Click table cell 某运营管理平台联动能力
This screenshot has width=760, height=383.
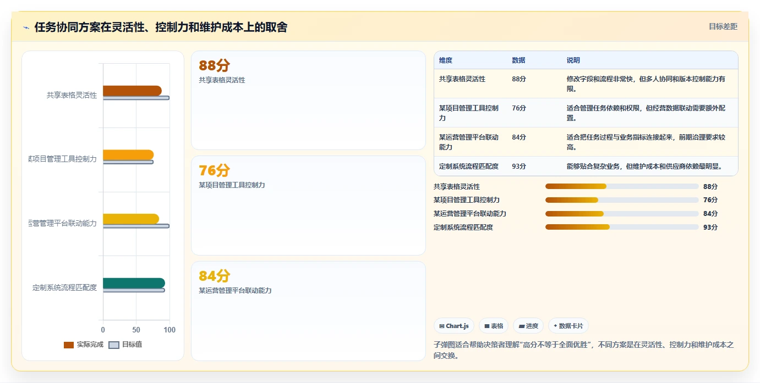tap(469, 142)
